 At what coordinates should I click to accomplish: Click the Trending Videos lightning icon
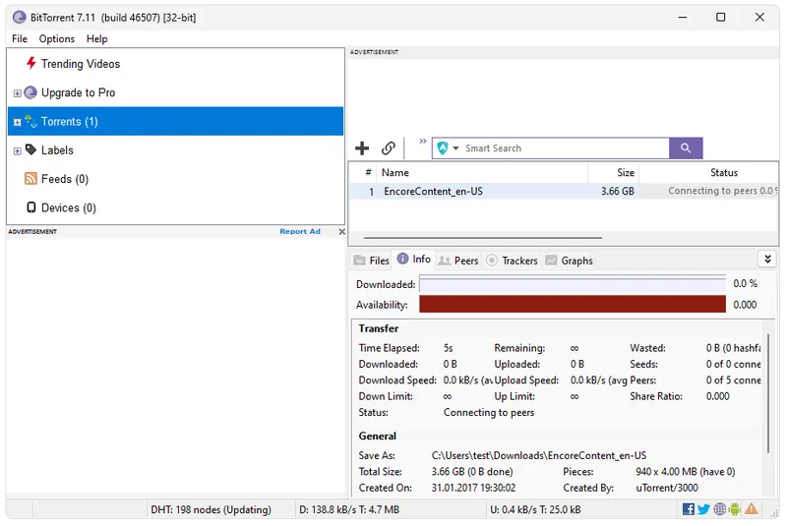31,63
